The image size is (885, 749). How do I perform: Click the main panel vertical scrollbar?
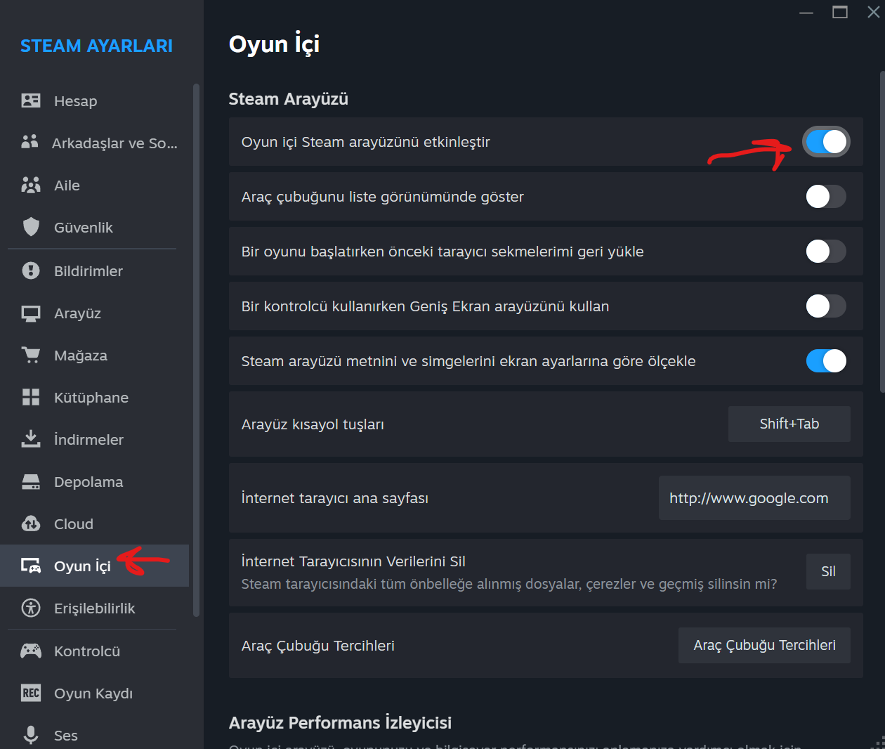click(882, 231)
